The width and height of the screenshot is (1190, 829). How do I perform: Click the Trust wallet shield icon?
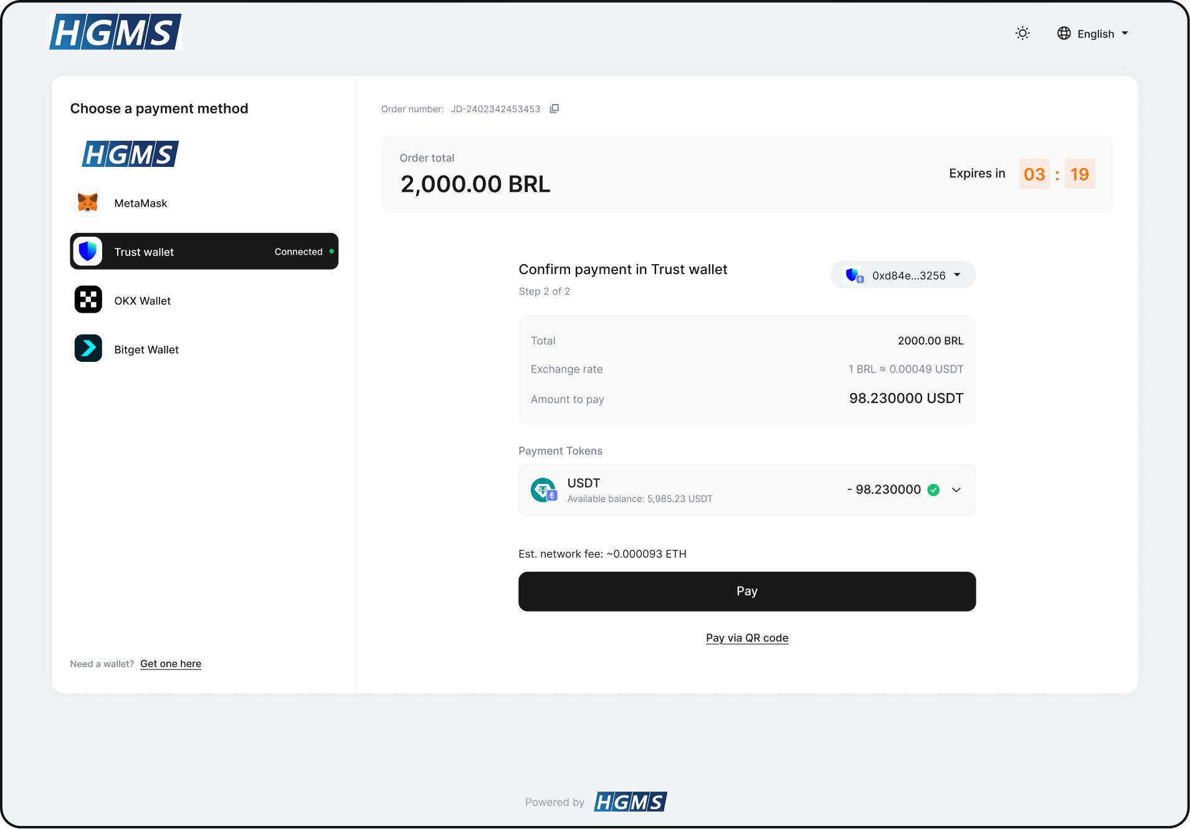click(x=88, y=252)
